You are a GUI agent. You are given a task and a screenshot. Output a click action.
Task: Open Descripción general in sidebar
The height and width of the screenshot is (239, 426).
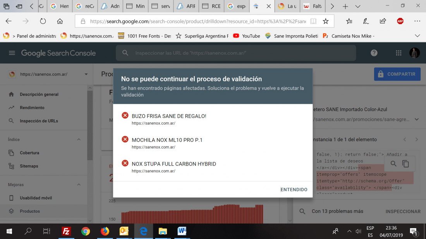39,94
